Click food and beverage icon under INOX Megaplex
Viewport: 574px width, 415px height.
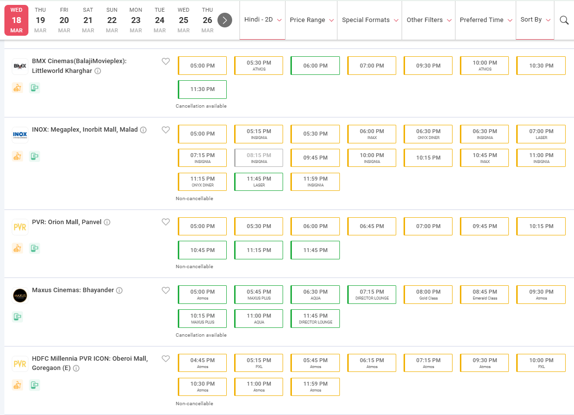point(17,157)
